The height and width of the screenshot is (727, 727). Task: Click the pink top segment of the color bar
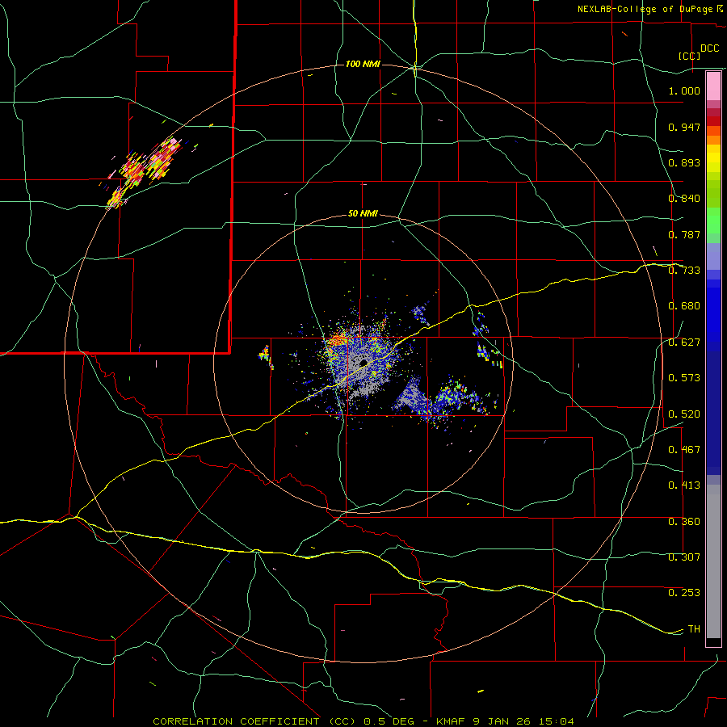(713, 86)
